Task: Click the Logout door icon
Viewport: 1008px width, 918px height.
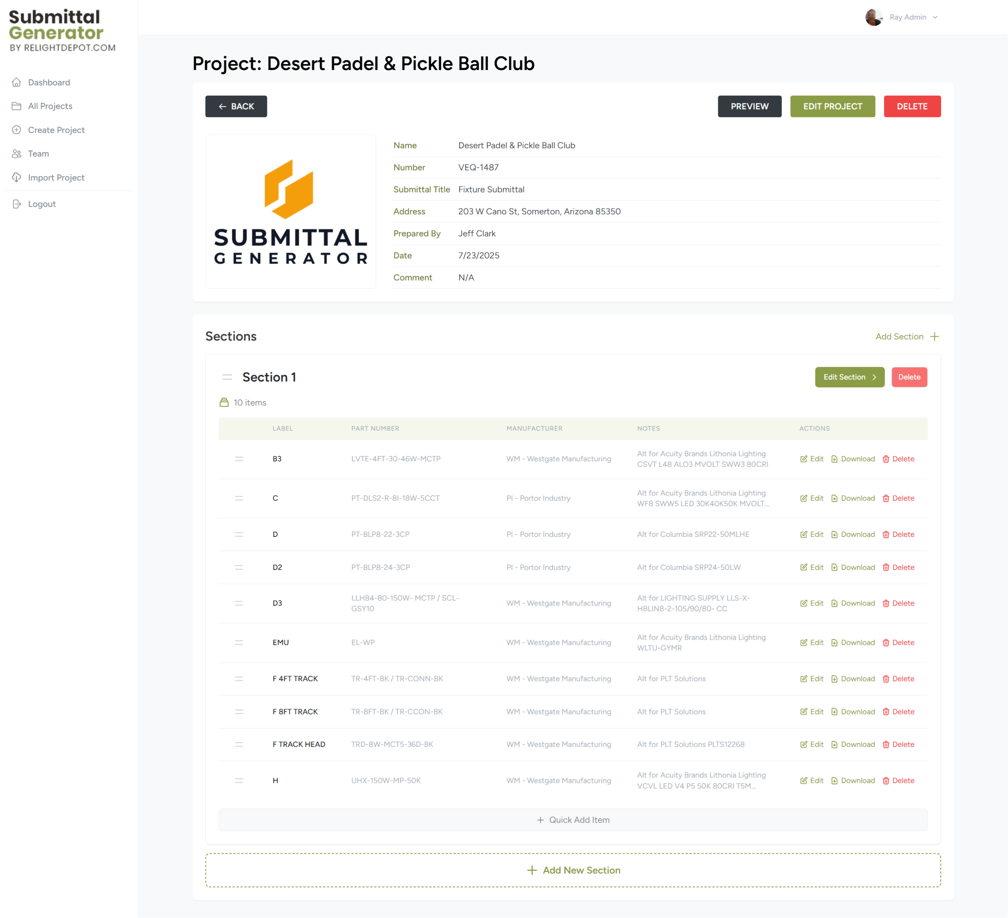Action: pos(17,204)
